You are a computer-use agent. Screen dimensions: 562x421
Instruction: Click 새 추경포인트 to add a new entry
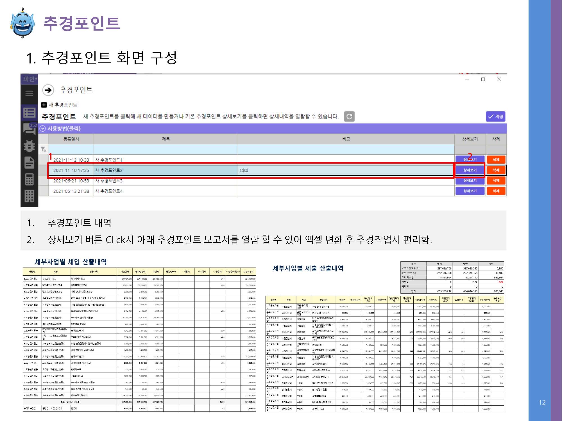[59, 105]
